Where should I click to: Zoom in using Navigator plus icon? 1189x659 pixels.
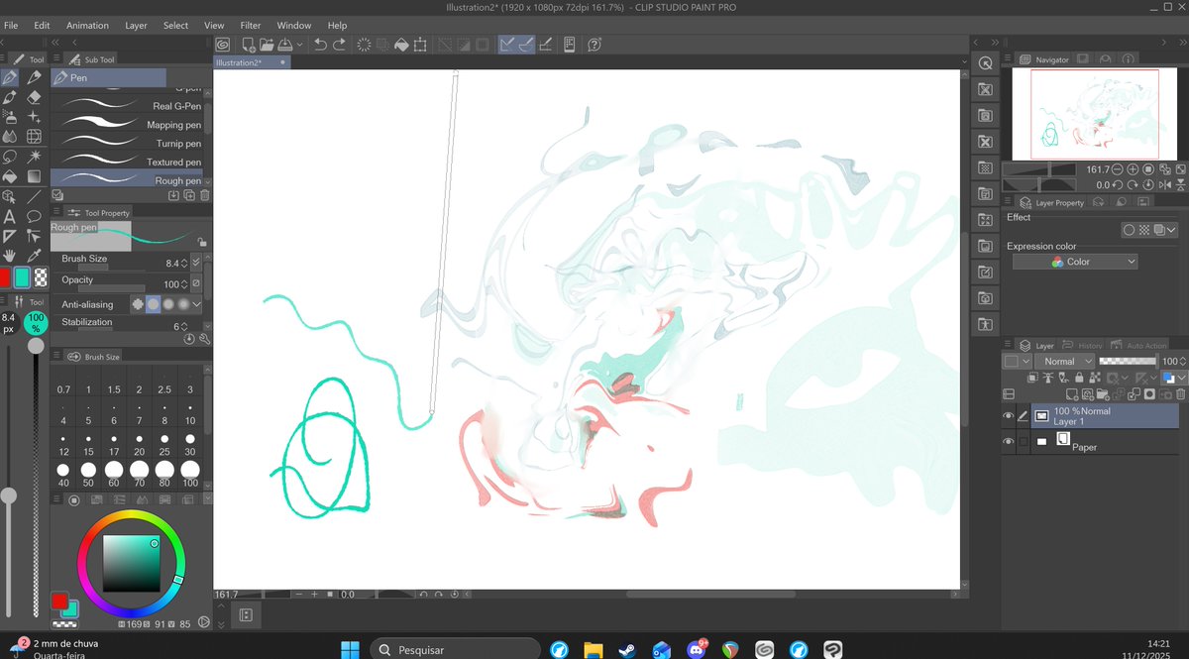click(1134, 169)
